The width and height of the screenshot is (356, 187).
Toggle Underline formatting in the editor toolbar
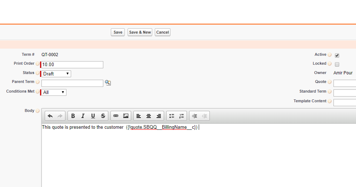point(93,116)
